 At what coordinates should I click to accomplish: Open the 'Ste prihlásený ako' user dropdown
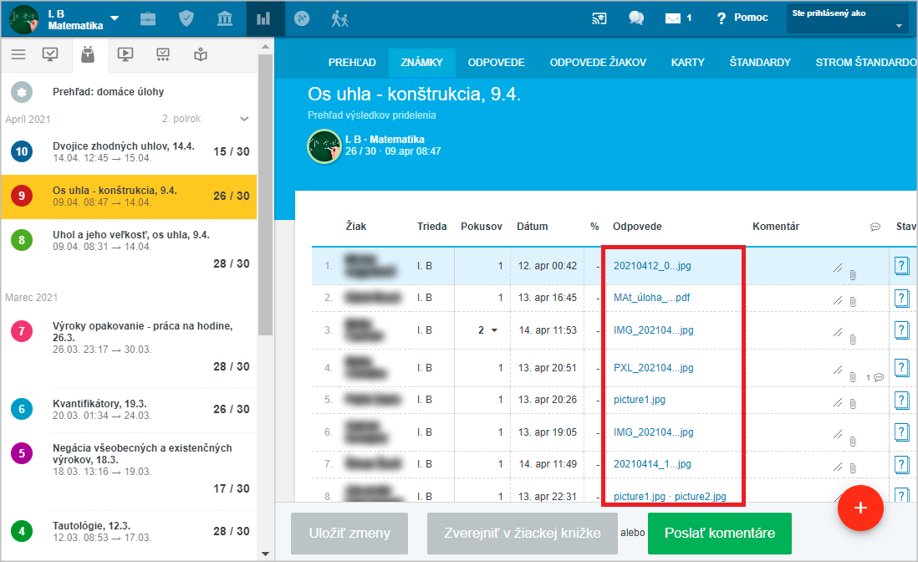coord(847,18)
